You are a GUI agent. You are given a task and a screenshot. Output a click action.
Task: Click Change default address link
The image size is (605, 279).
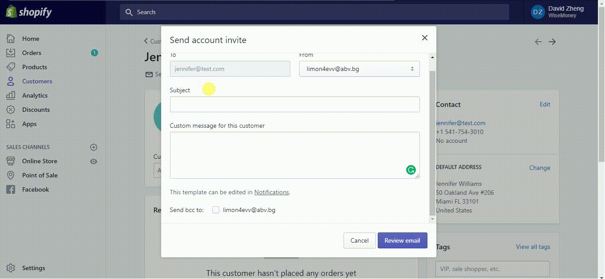tap(540, 168)
